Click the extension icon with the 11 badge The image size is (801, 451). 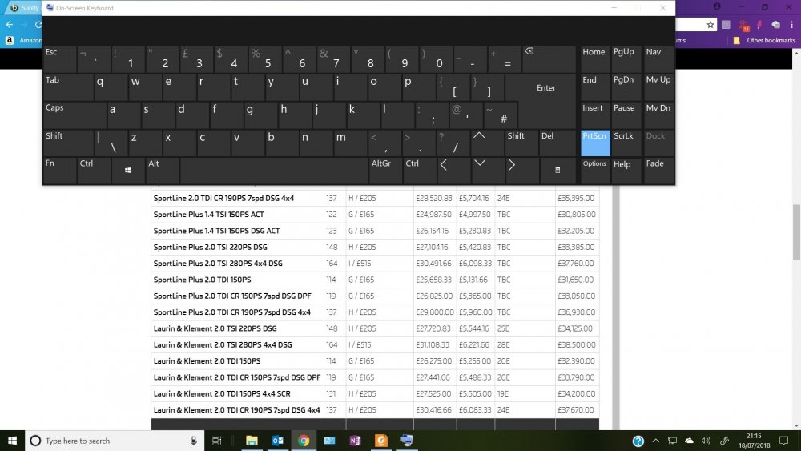click(x=744, y=25)
